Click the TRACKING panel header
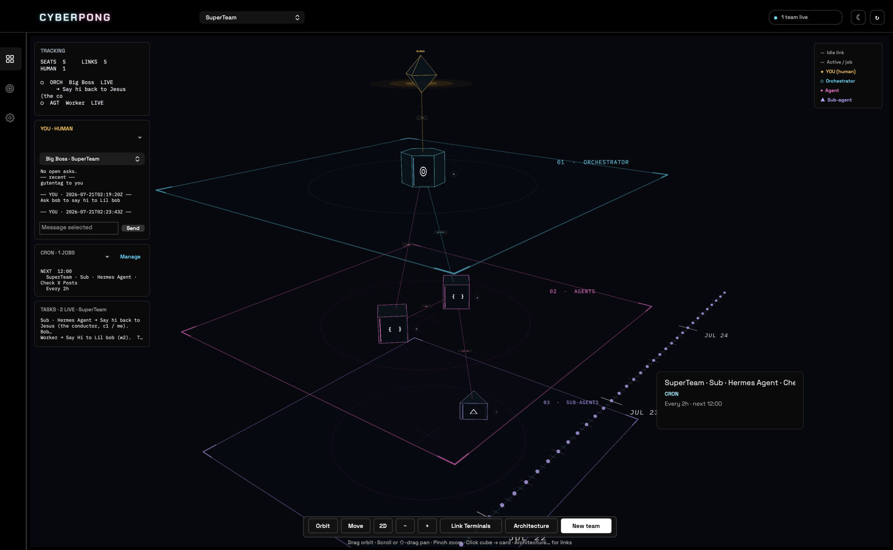The height and width of the screenshot is (550, 893). (52, 51)
